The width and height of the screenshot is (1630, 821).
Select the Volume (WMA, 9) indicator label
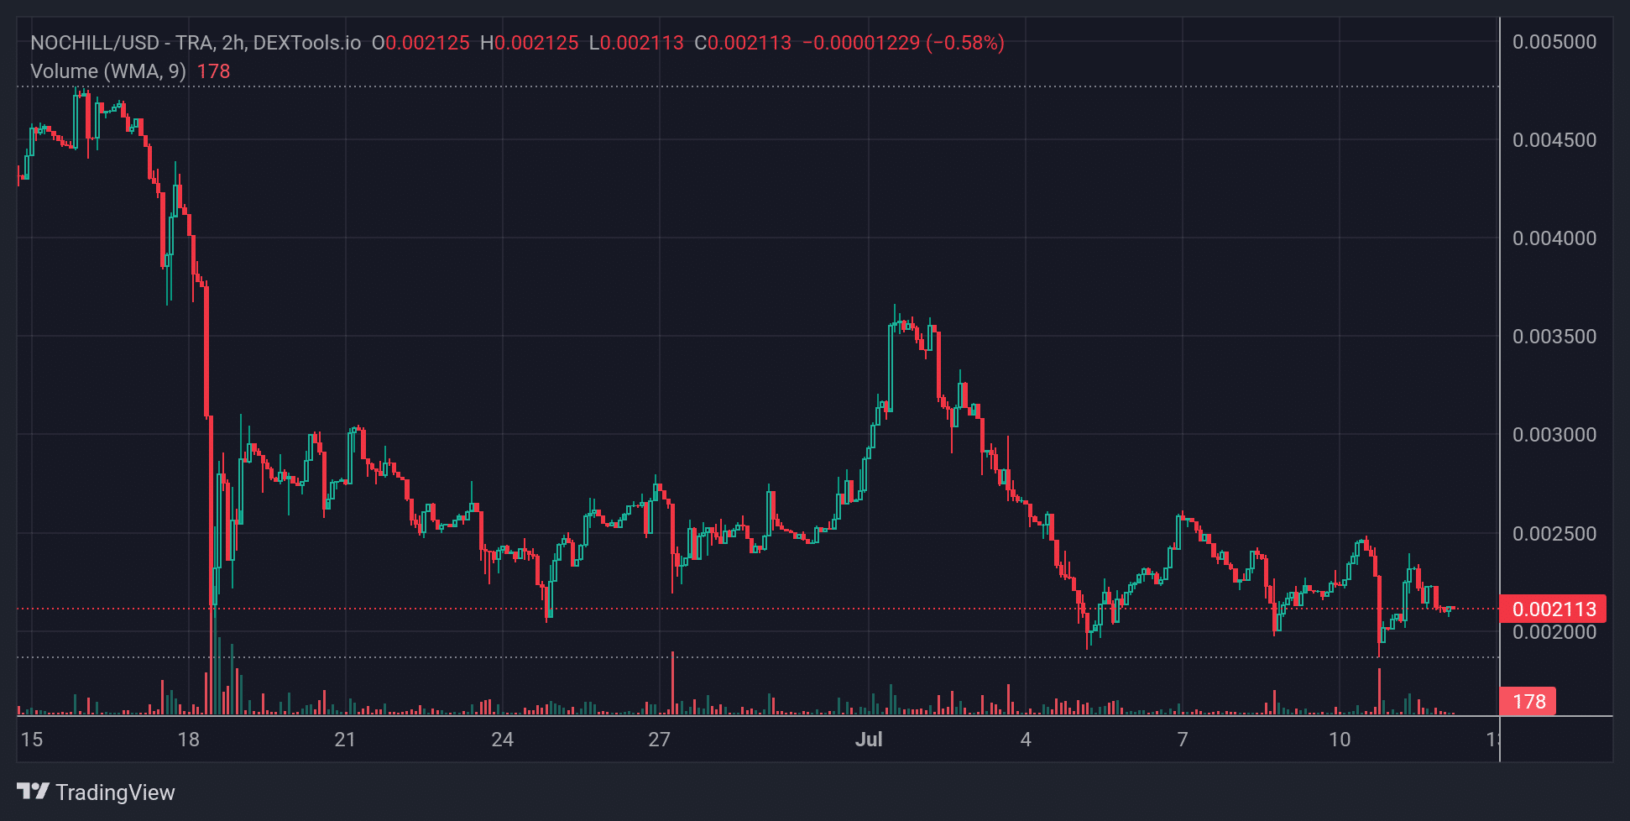coord(108,71)
